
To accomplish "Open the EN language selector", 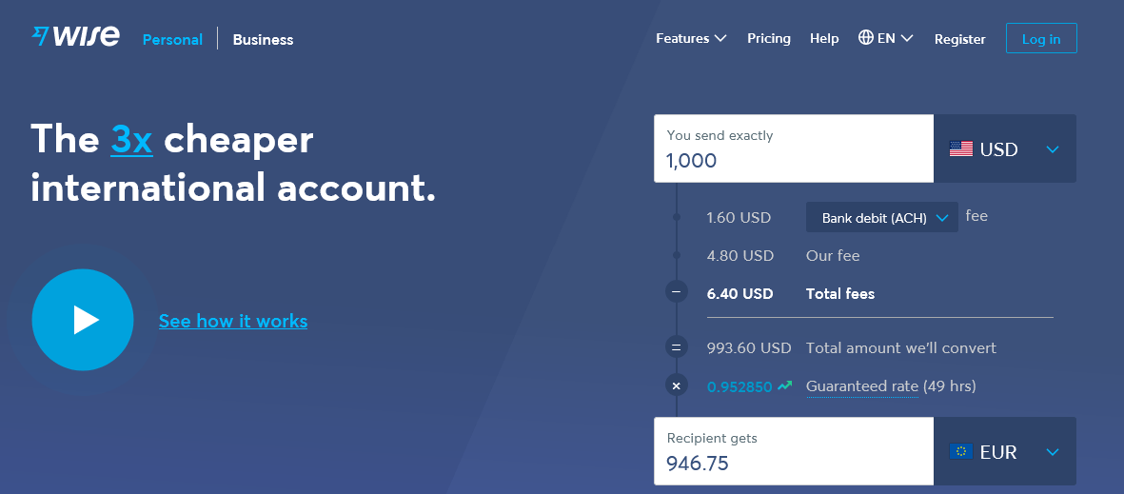I will [x=895, y=39].
